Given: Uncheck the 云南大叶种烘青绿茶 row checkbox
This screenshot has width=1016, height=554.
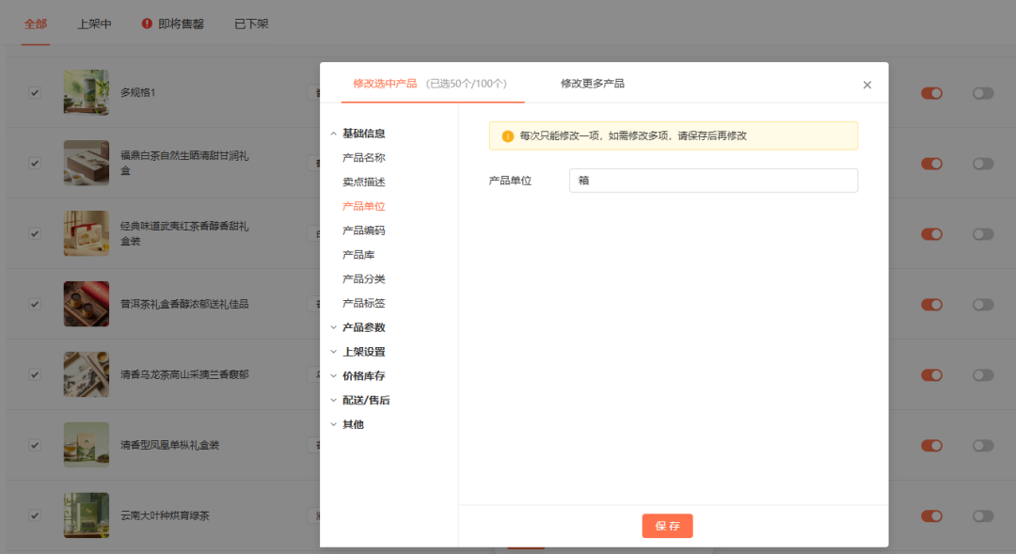Looking at the screenshot, I should [35, 515].
